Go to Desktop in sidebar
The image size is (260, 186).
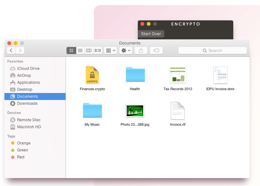(35, 90)
